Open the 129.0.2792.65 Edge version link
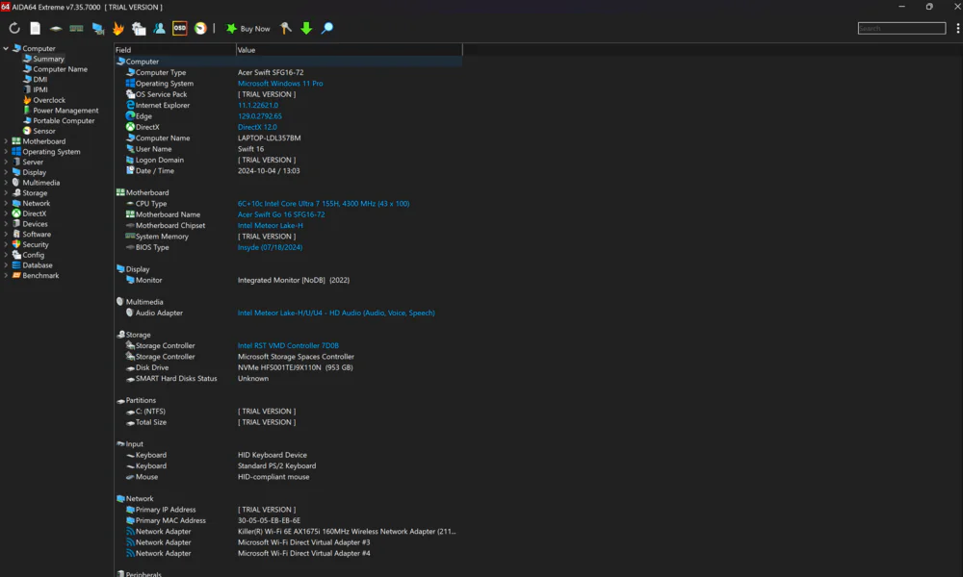 (260, 116)
